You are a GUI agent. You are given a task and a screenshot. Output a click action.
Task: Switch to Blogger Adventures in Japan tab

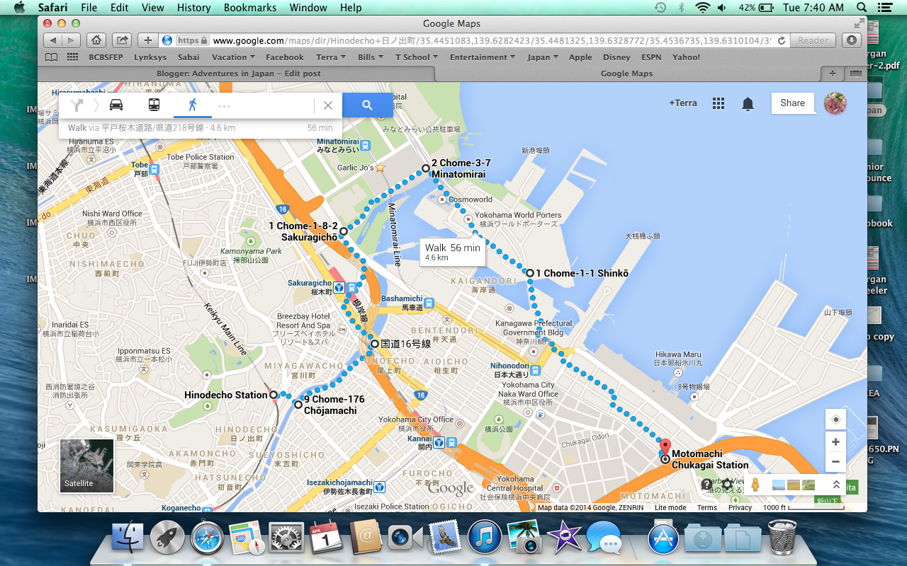point(237,73)
